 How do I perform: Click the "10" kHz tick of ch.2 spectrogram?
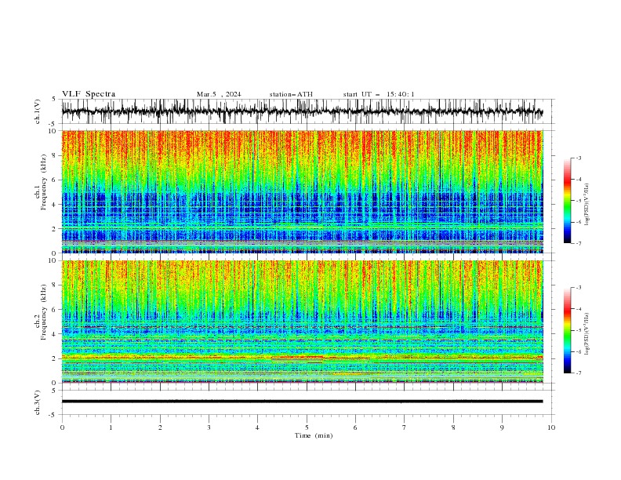53,260
